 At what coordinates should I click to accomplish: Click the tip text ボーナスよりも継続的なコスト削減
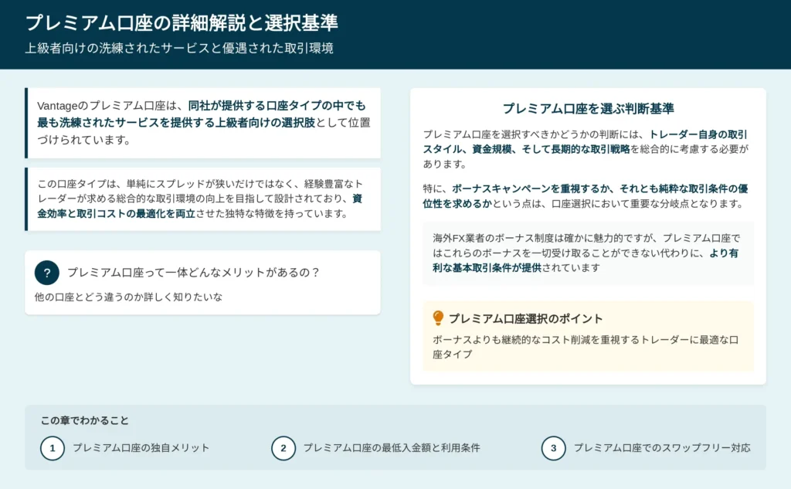point(586,347)
